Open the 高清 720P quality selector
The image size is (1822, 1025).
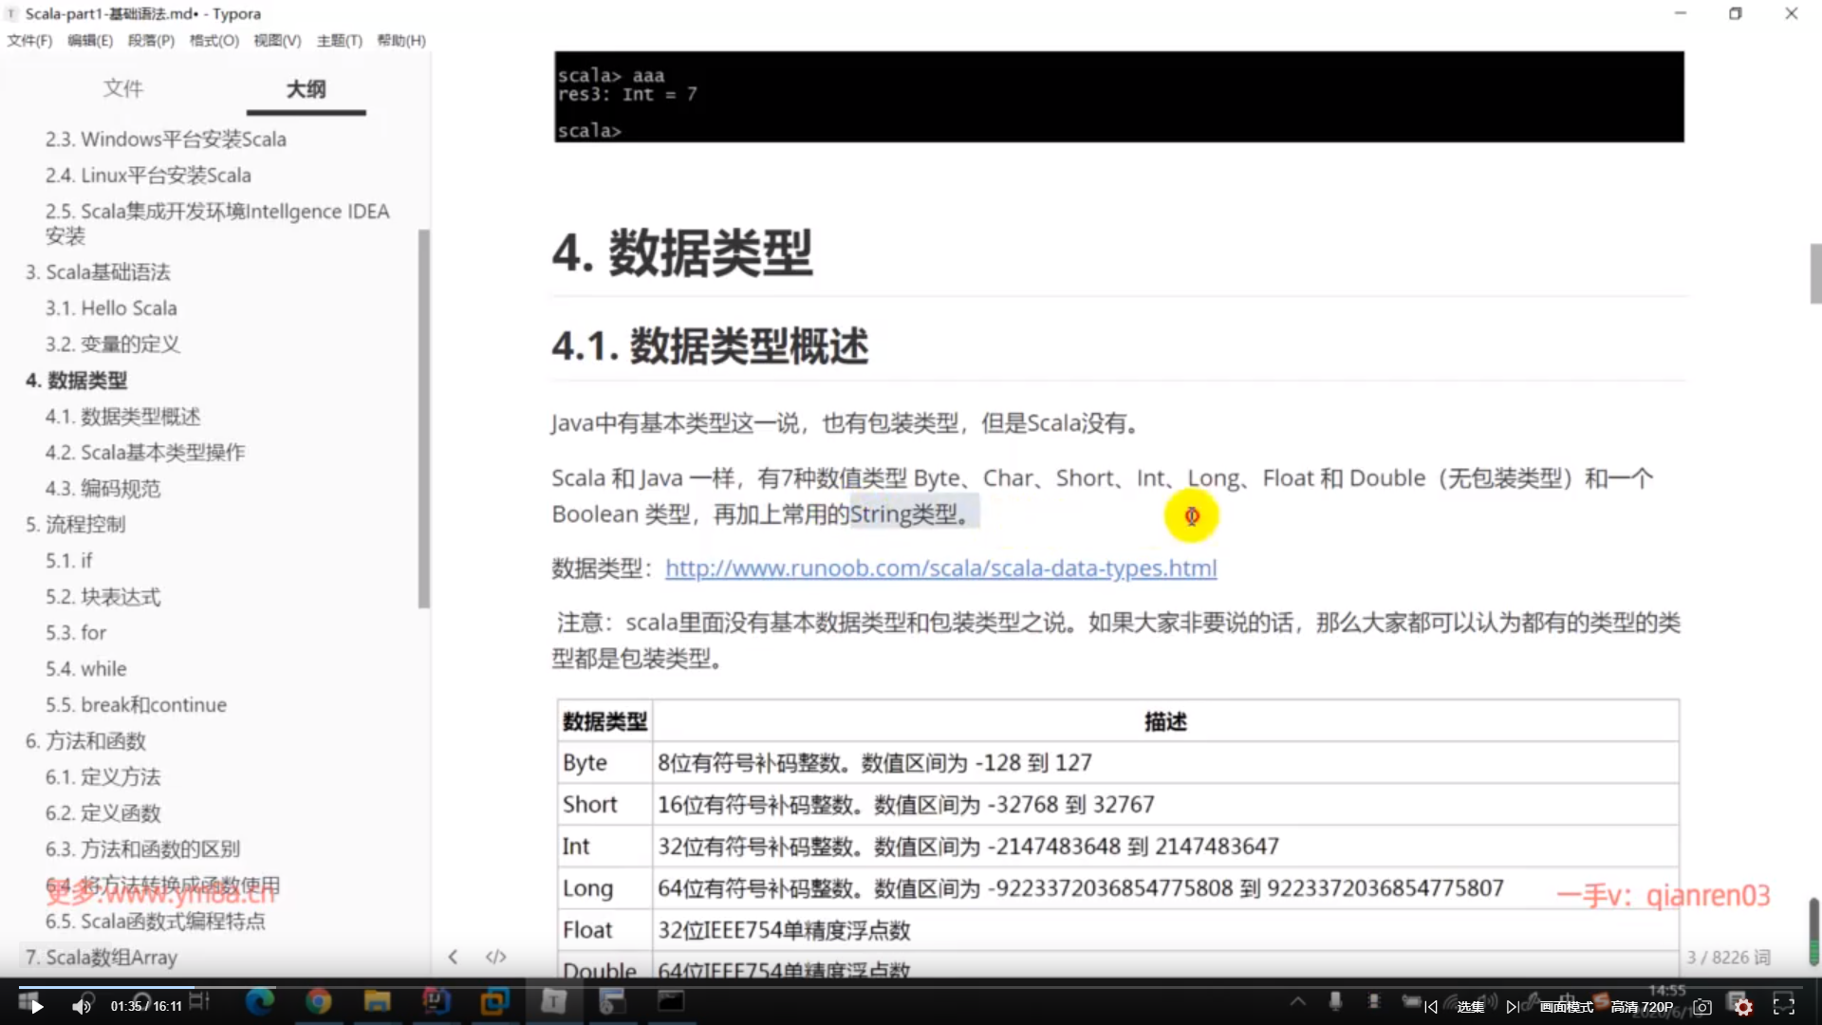coord(1642,1007)
